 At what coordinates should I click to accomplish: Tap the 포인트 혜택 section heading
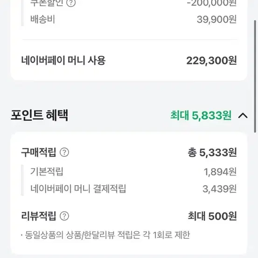[40, 115]
